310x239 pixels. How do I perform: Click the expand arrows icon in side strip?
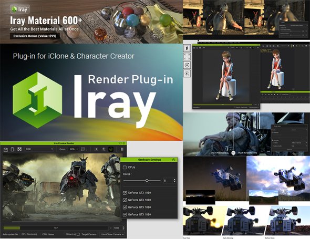coord(187,57)
